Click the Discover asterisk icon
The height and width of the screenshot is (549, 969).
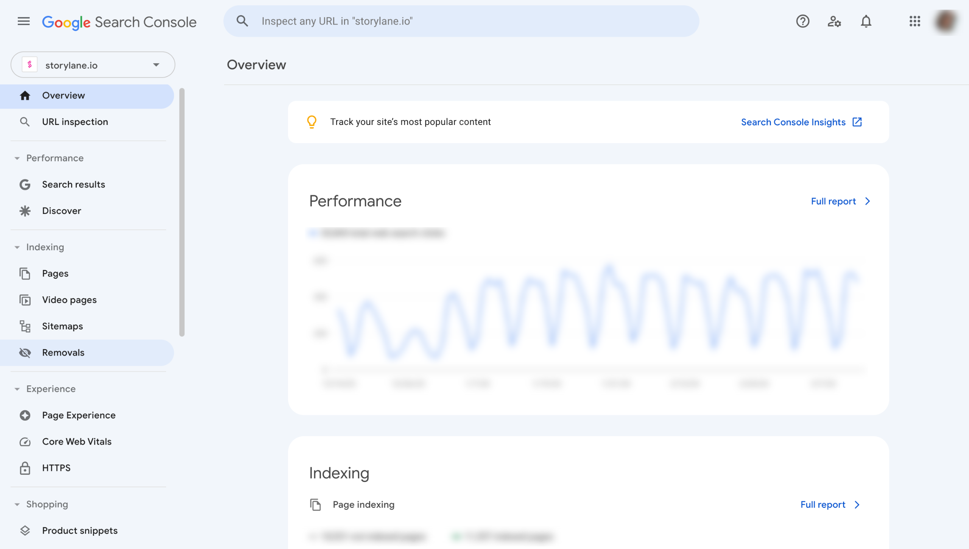25,211
